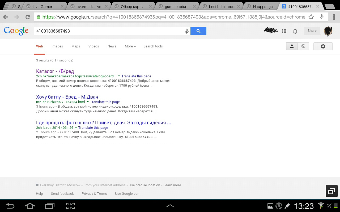Open the Help footer link
Viewport: 340px width, 212px height.
coord(39,194)
